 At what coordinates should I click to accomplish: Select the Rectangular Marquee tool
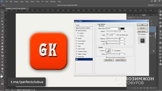(x=2, y=15)
